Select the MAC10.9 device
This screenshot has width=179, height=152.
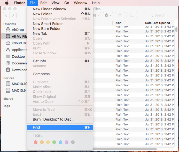pyautogui.click(x=14, y=90)
